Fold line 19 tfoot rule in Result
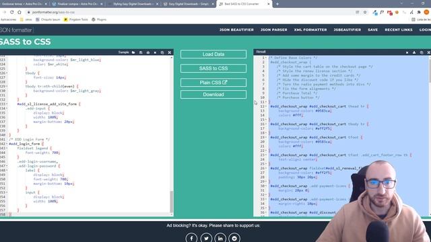Image resolution: width=431 pixels, height=242 pixels. (266, 137)
